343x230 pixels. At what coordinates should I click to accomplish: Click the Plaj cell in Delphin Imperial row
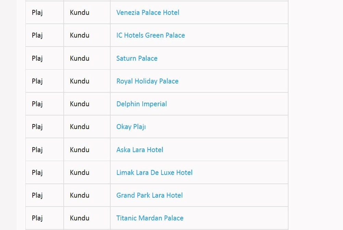(x=37, y=104)
